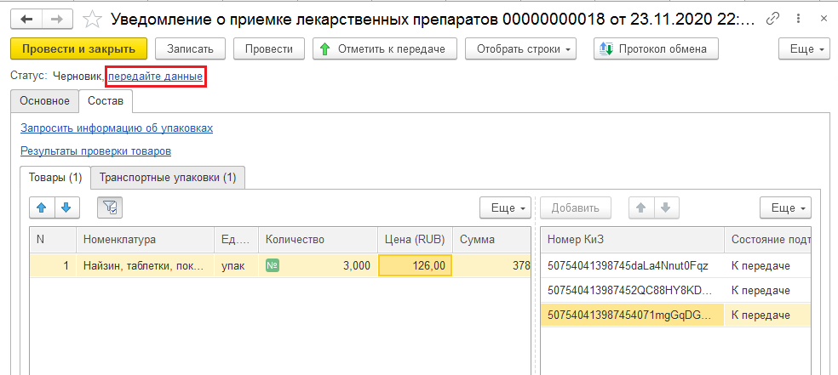The width and height of the screenshot is (838, 375).
Task: Click the Сумма column header
Action: 491,240
